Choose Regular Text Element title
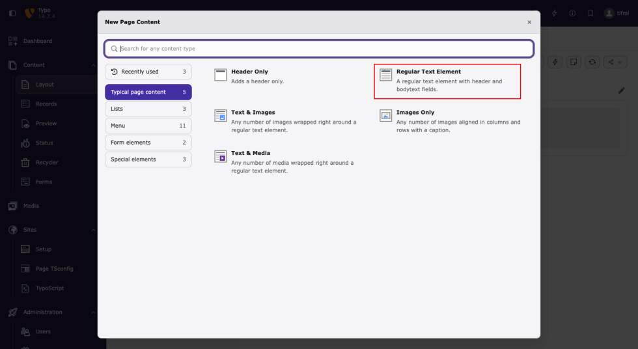The height and width of the screenshot is (349, 638). (428, 72)
